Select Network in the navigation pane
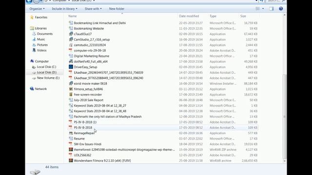The height and width of the screenshot is (175, 312). 41,89
